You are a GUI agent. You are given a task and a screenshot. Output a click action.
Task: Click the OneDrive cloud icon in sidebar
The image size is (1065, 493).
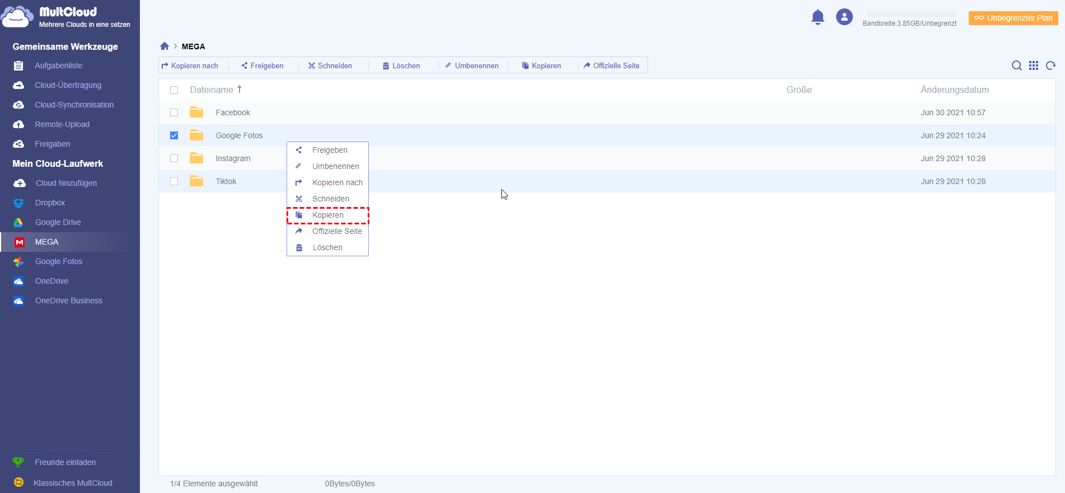[18, 281]
